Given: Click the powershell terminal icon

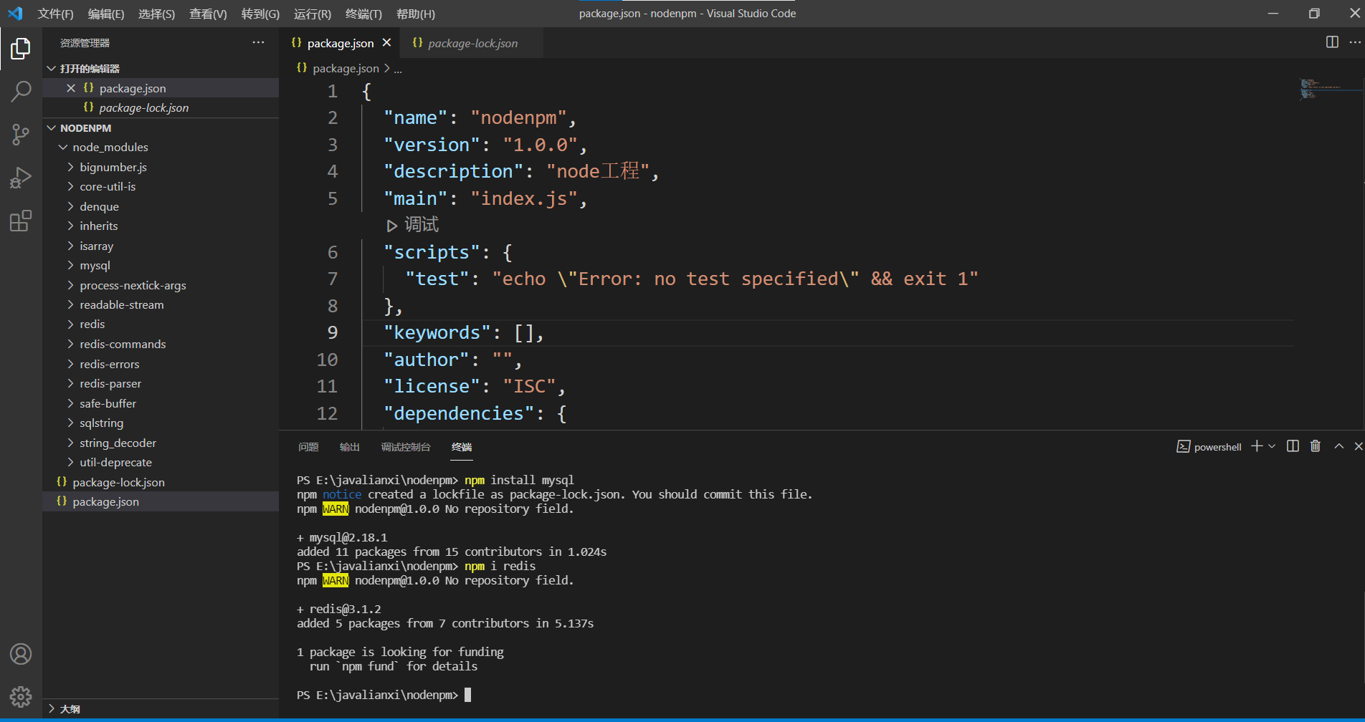Looking at the screenshot, I should pos(1184,447).
